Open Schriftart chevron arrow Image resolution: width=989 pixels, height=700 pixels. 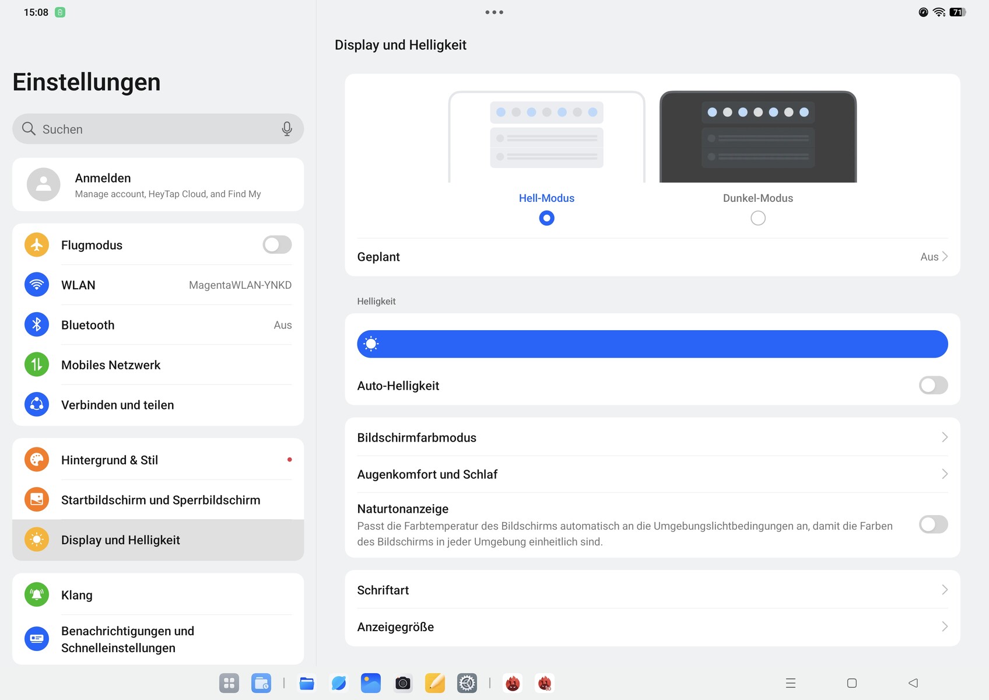(x=945, y=590)
